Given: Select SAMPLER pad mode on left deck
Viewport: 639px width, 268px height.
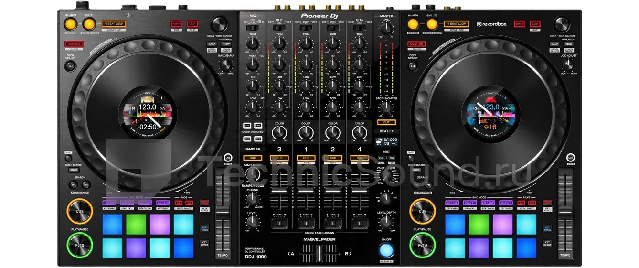Looking at the screenshot, I should click(x=163, y=203).
